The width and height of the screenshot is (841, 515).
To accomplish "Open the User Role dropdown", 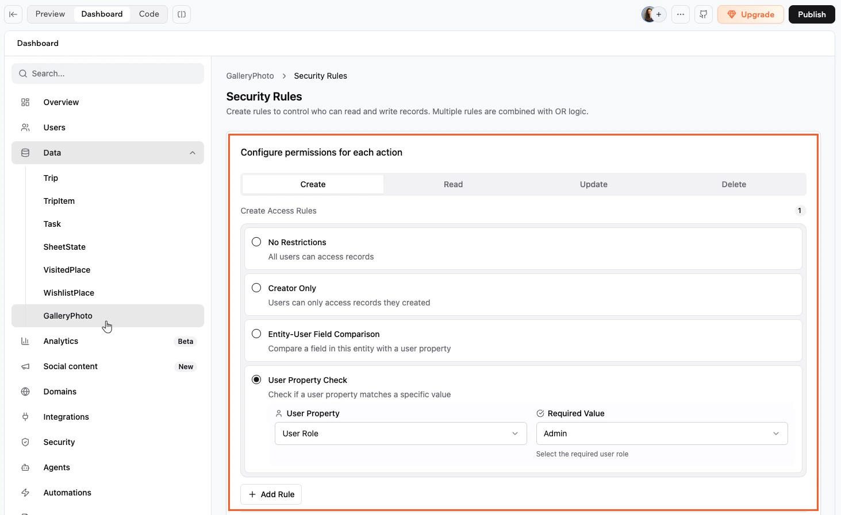I will [x=400, y=433].
